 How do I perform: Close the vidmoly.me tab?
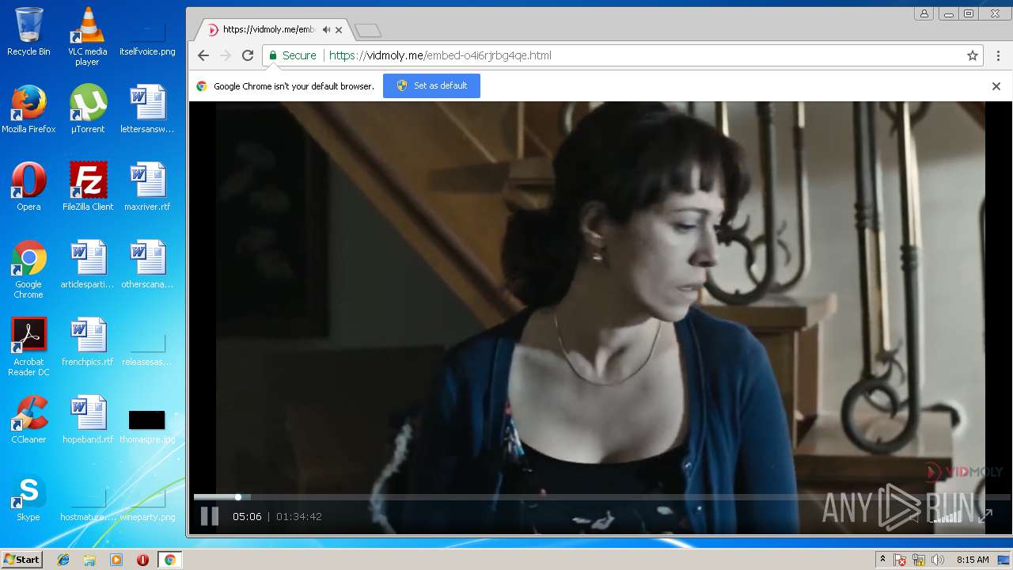[x=339, y=30]
